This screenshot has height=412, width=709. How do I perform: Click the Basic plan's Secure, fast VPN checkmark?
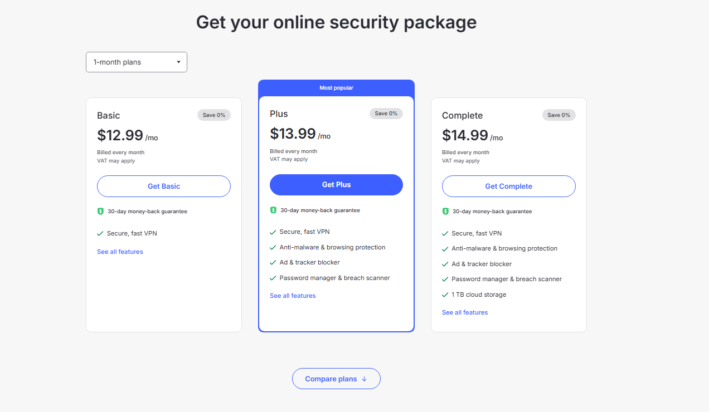(100, 234)
